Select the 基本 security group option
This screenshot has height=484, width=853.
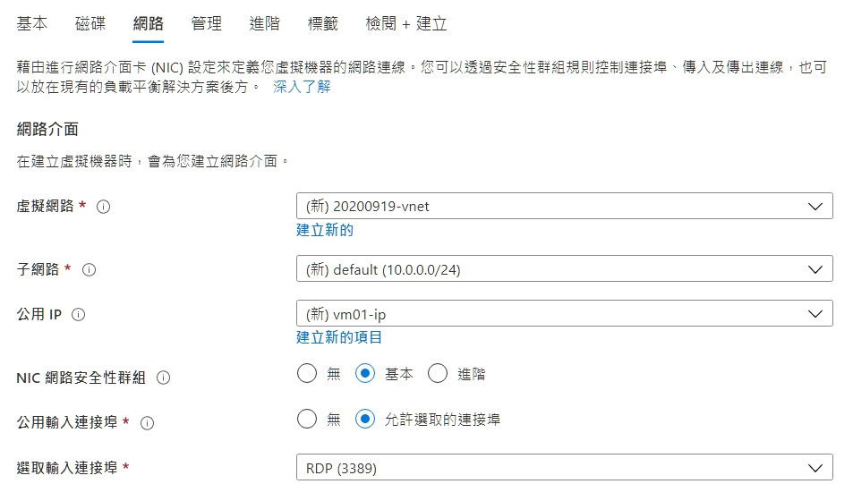(365, 374)
